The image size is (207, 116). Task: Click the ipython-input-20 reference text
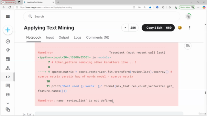pyautogui.click(x=64, y=57)
